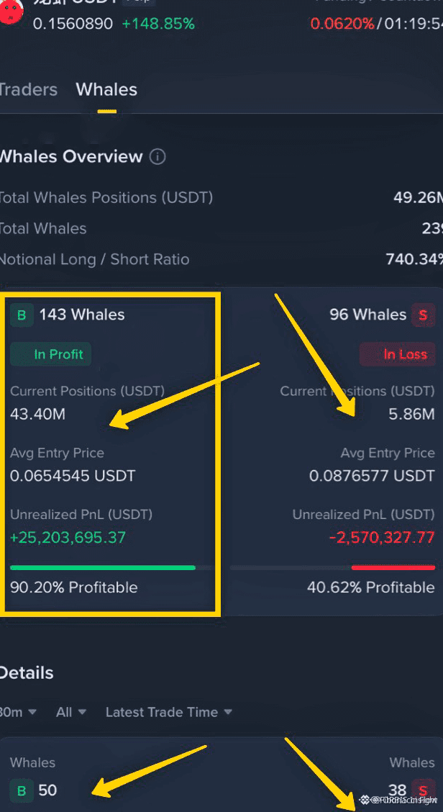Click the In Profit status badge
This screenshot has height=812, width=443.
tap(51, 354)
